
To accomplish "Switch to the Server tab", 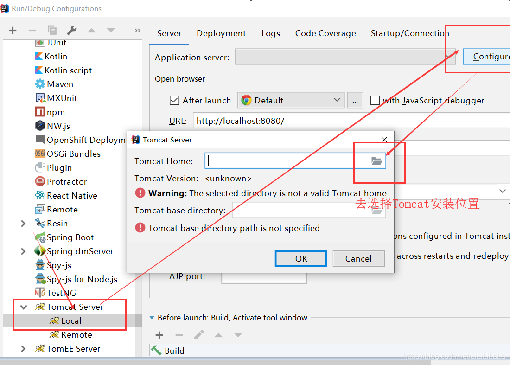I will pos(169,33).
